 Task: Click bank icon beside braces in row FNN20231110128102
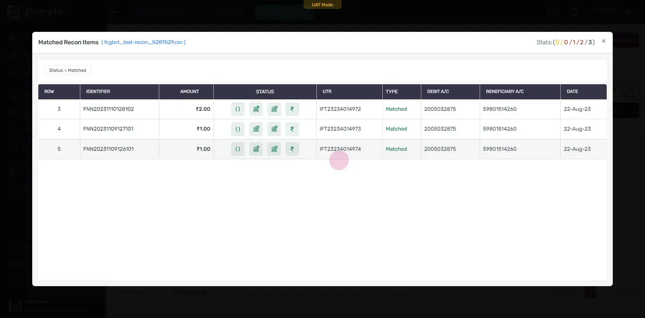256,109
